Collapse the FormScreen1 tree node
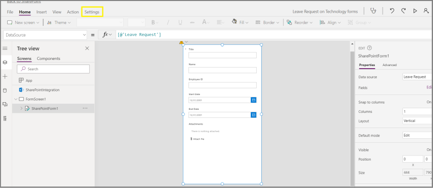 click(x=15, y=99)
